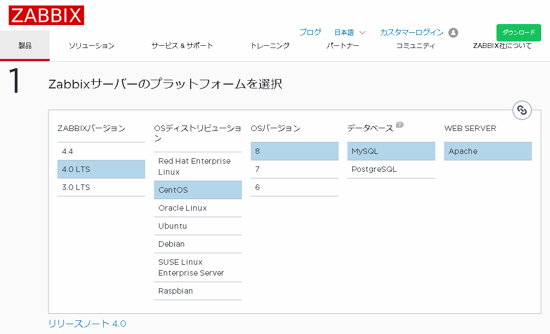
Task: Open the カスタマーログイン link
Action: (412, 32)
